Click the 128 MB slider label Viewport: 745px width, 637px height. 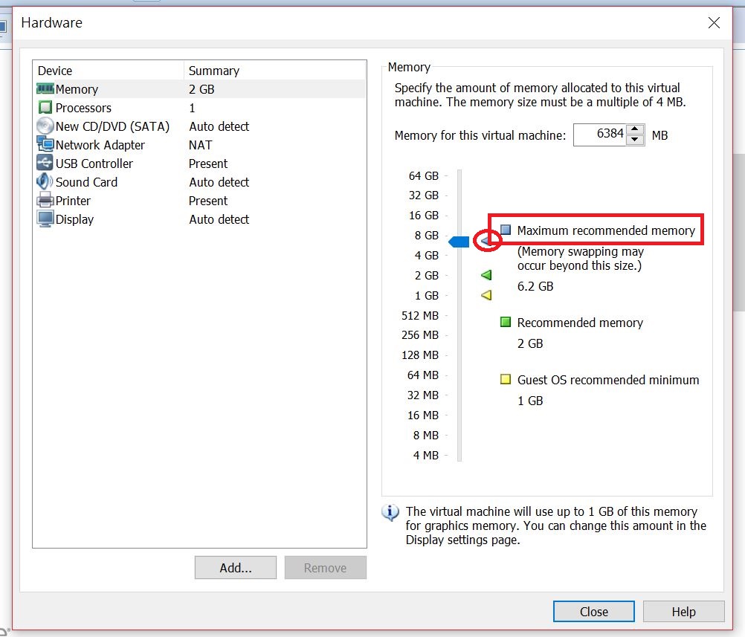420,355
